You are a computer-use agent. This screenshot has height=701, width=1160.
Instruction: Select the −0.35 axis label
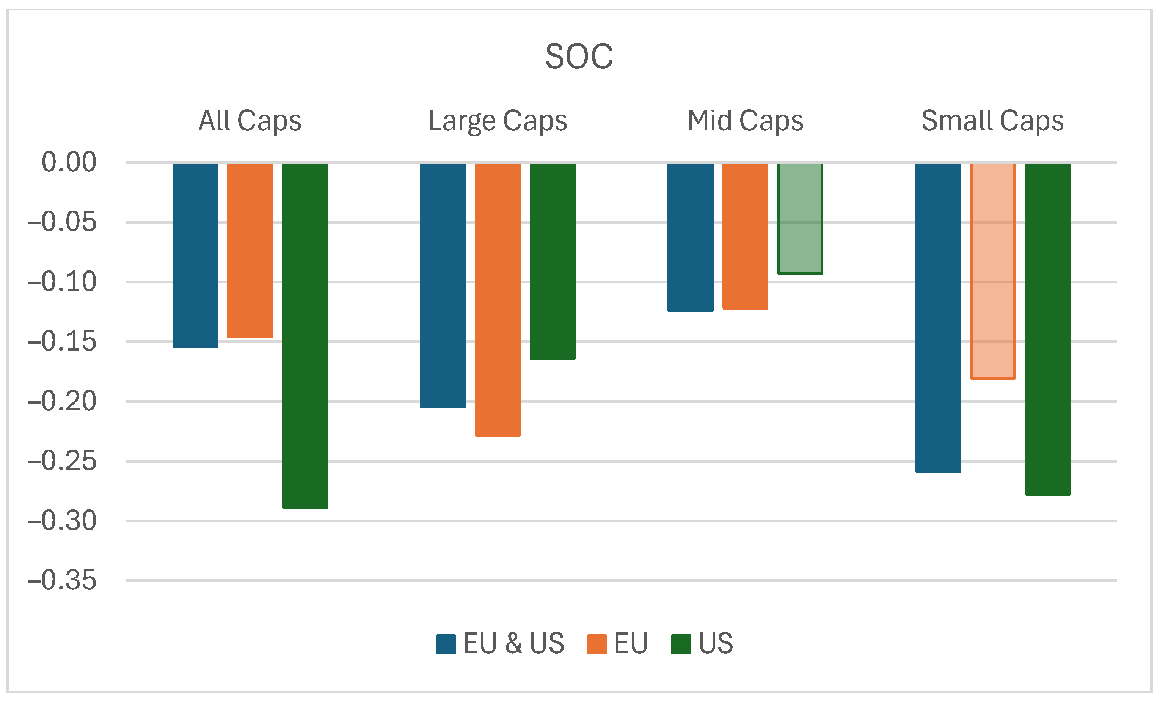tap(62, 580)
